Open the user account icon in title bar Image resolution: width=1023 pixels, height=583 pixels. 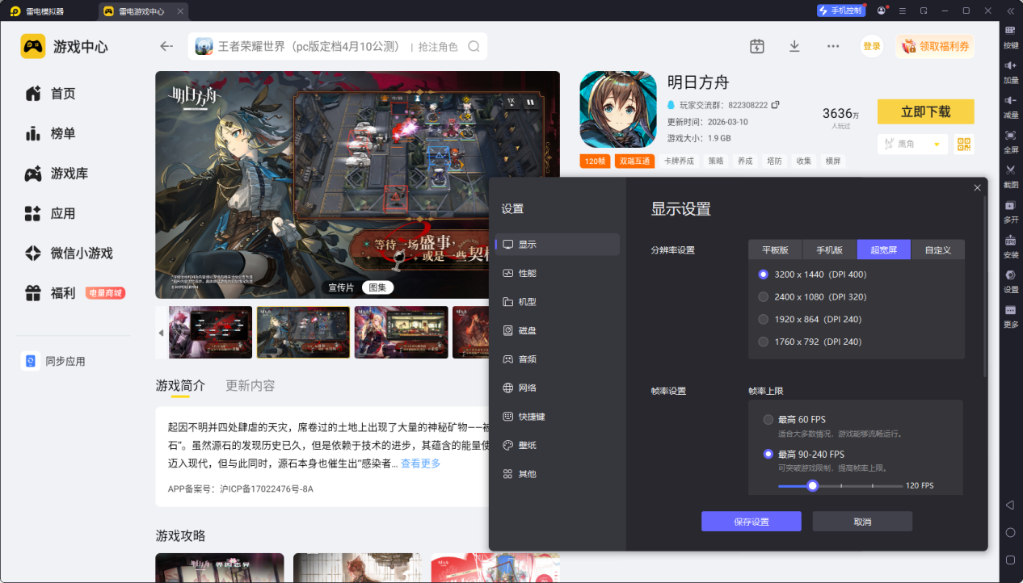tap(881, 10)
